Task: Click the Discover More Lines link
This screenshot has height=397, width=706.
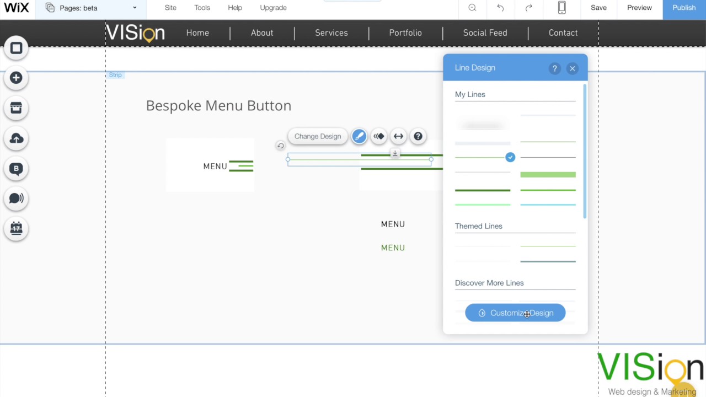Action: [489, 282]
